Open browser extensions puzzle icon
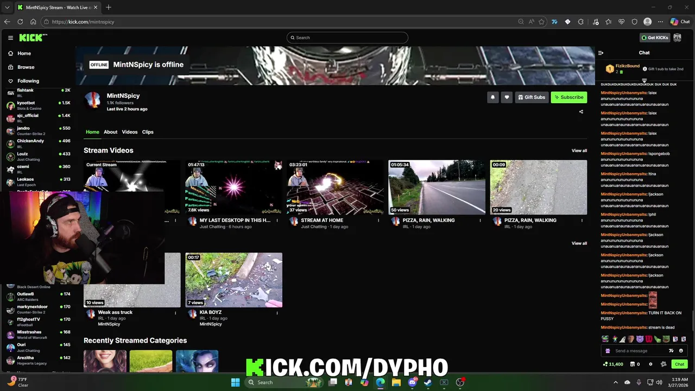 click(580, 22)
